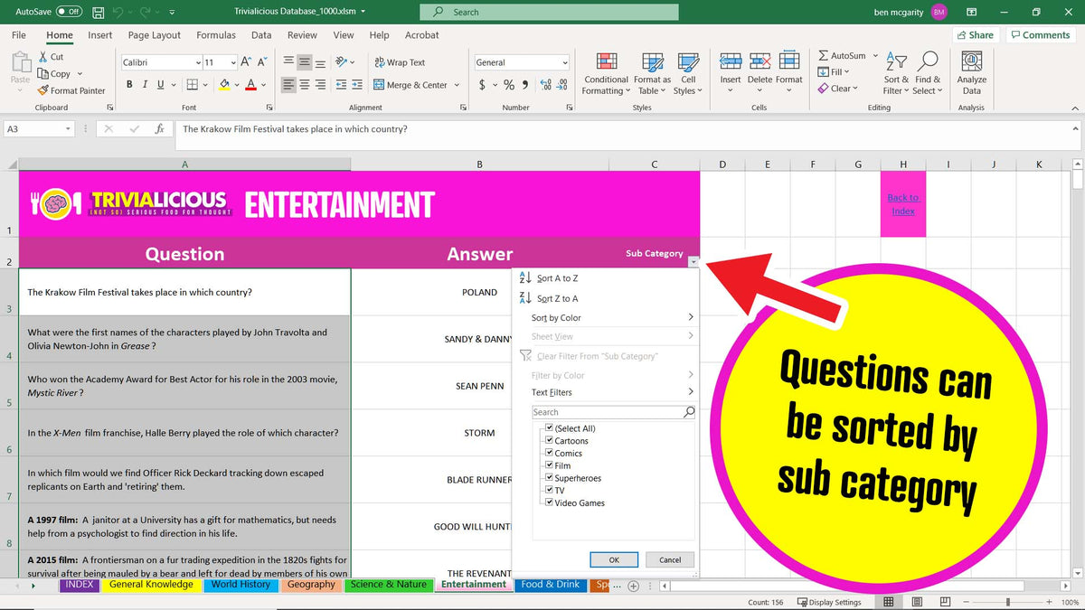Open the font size dropdown
The width and height of the screenshot is (1085, 610).
tap(234, 62)
